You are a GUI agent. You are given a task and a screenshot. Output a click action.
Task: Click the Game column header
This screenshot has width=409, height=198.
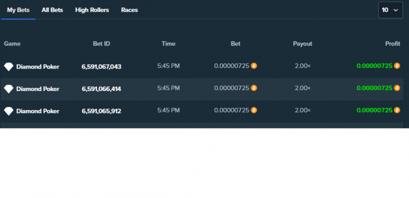click(x=12, y=43)
